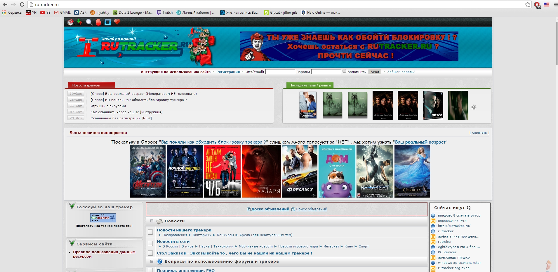Open the green-red arrows tracker icon
This screenshot has height=272, width=558.
point(80,22)
